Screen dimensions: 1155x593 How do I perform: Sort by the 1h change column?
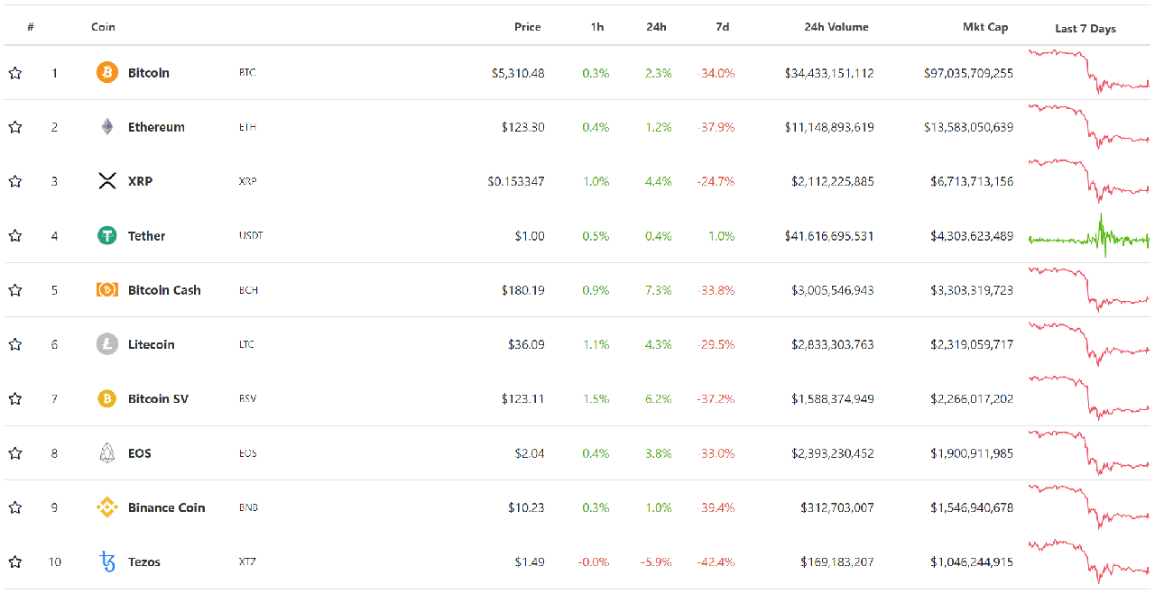point(597,27)
